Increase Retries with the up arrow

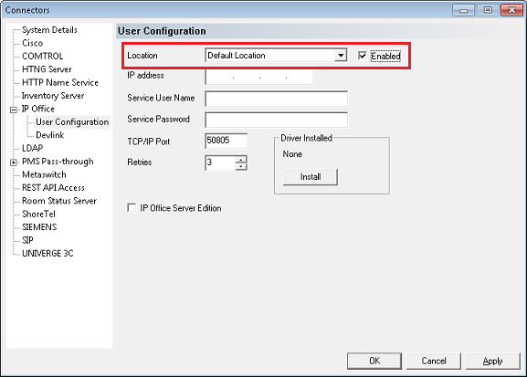(x=241, y=159)
